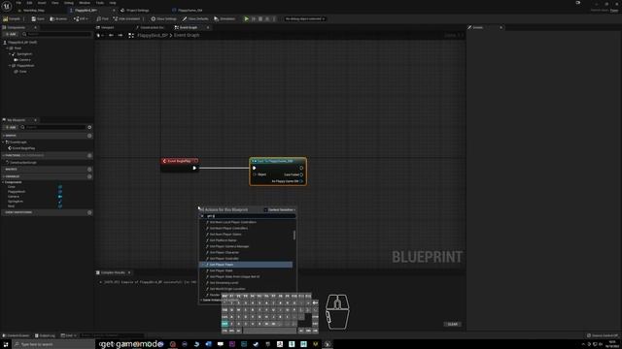Click the Event BeginPlay node header
The image size is (622, 349).
(x=179, y=161)
